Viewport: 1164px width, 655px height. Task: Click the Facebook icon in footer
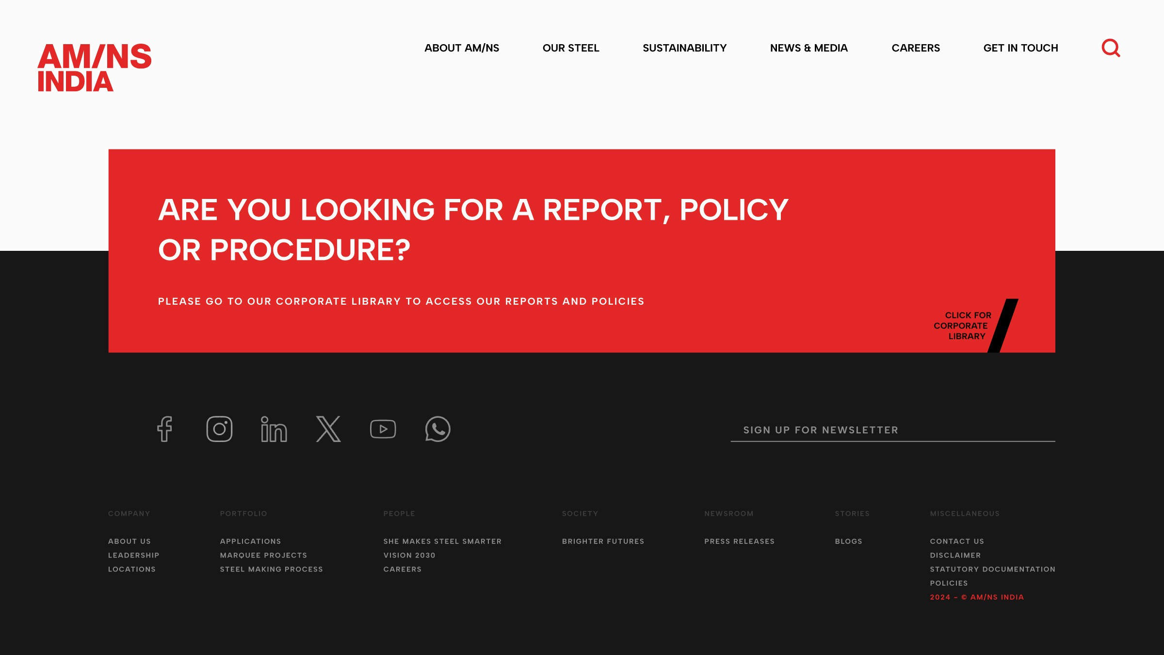[x=165, y=429]
